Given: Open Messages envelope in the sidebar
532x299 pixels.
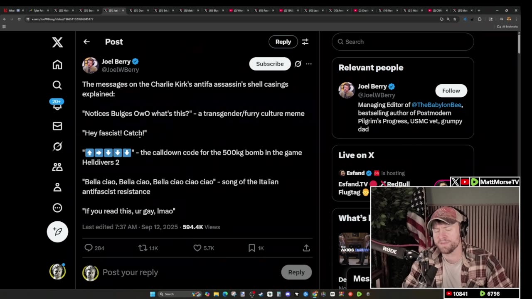Looking at the screenshot, I should pos(57,126).
